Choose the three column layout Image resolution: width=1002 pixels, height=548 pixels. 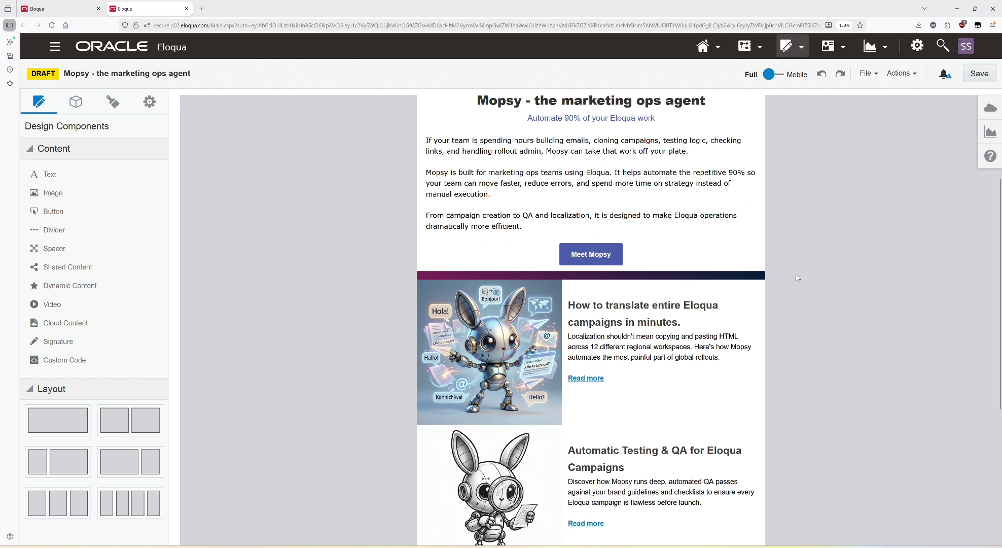(x=58, y=503)
